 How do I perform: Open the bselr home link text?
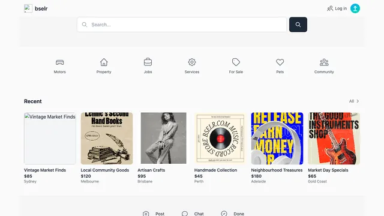[x=41, y=8]
